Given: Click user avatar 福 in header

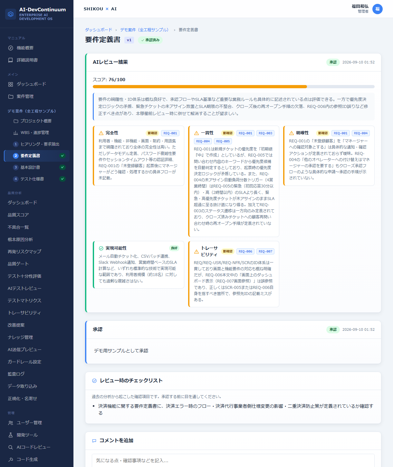Looking at the screenshot, I should click(378, 9).
